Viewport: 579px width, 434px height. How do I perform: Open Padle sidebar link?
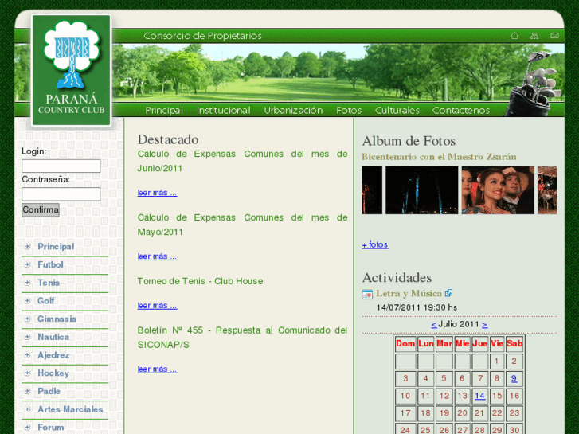(49, 391)
